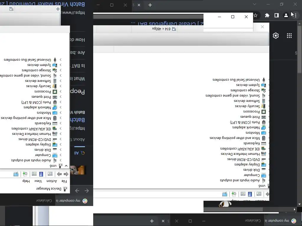Expand the Processors chevron
Screen dimensions: 302x226
60,92
